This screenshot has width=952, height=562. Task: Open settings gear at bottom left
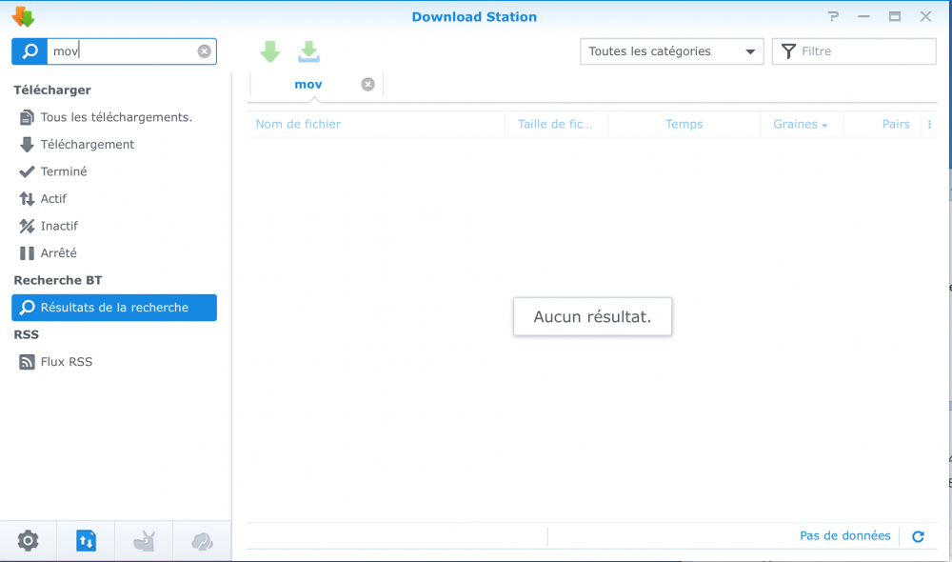pos(28,541)
